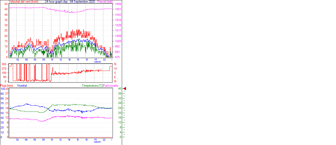Click the 'Pluja (mm)' legend label
The image size is (336, 145).
(7, 86)
